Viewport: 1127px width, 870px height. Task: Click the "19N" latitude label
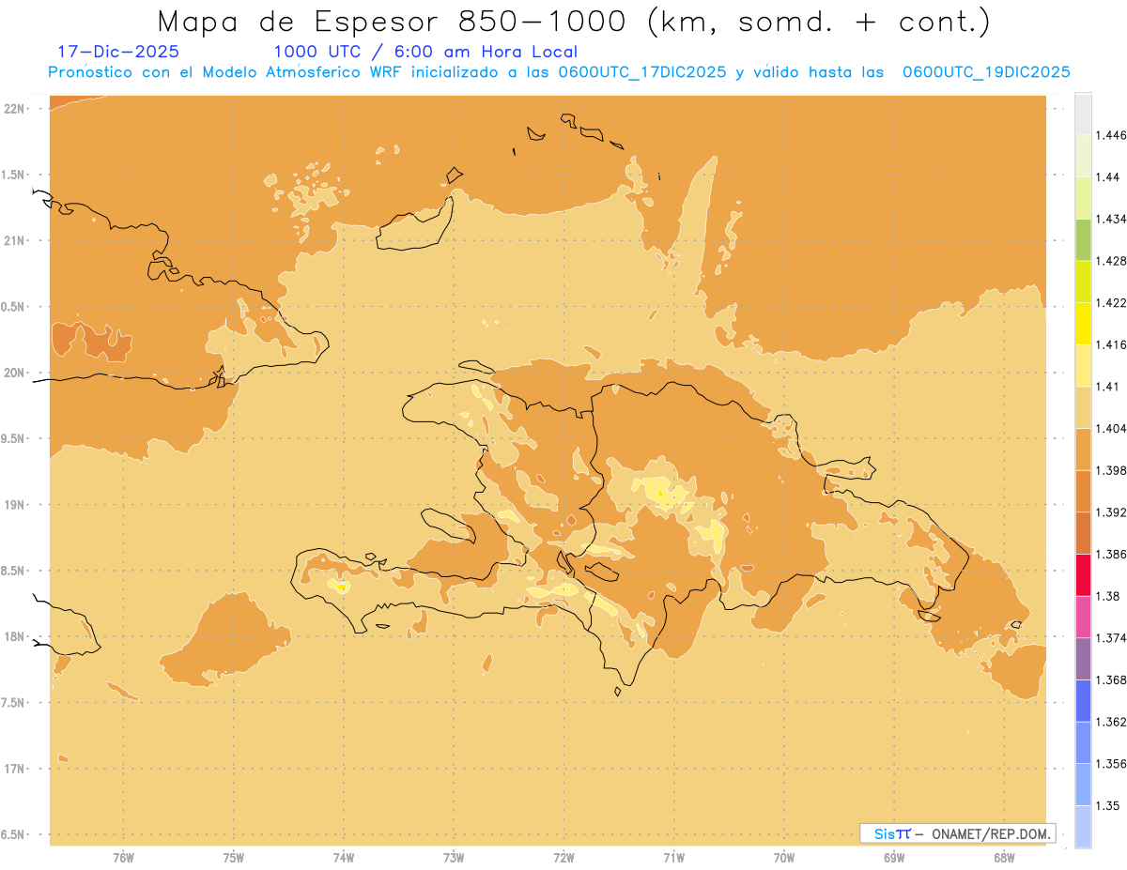click(14, 504)
